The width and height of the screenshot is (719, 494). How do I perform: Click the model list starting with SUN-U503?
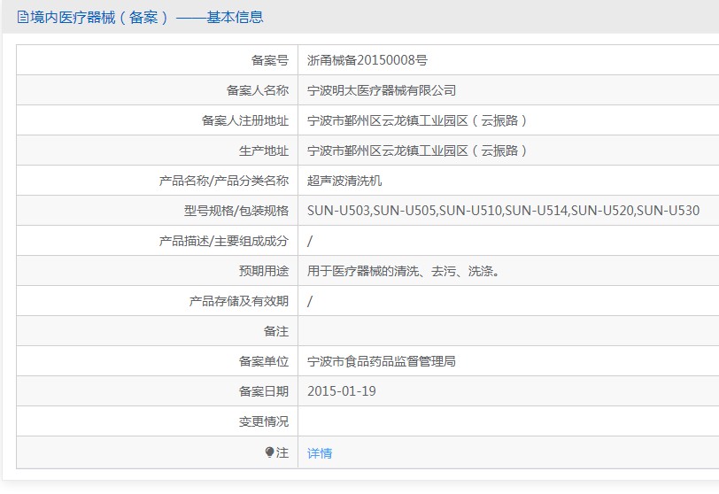[x=503, y=211]
